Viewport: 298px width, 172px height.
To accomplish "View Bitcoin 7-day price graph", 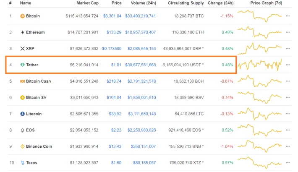I will (x=260, y=16).
